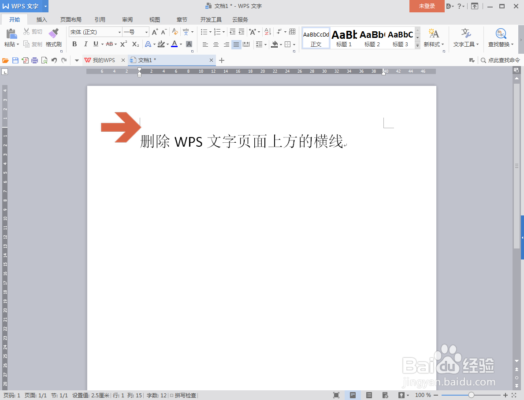Align text right
Screen dimensions: 524x400
click(x=226, y=44)
